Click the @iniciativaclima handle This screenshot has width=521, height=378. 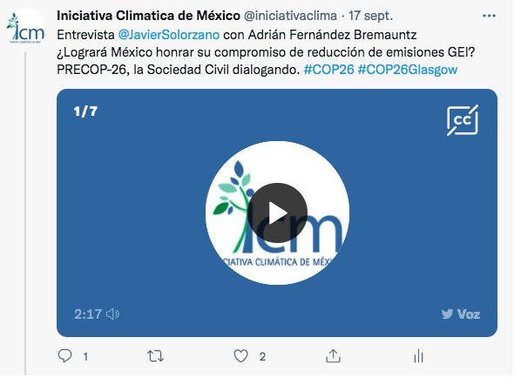tap(291, 16)
